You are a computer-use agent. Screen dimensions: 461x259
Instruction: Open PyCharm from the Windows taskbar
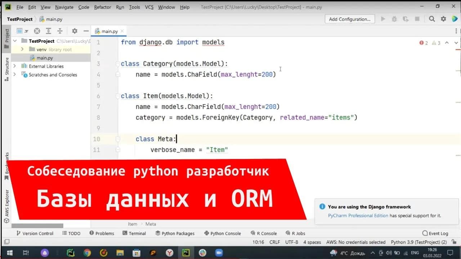186,253
